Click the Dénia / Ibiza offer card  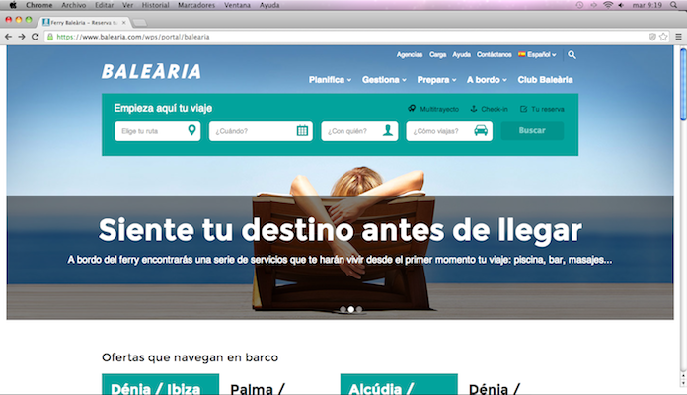pyautogui.click(x=160, y=384)
